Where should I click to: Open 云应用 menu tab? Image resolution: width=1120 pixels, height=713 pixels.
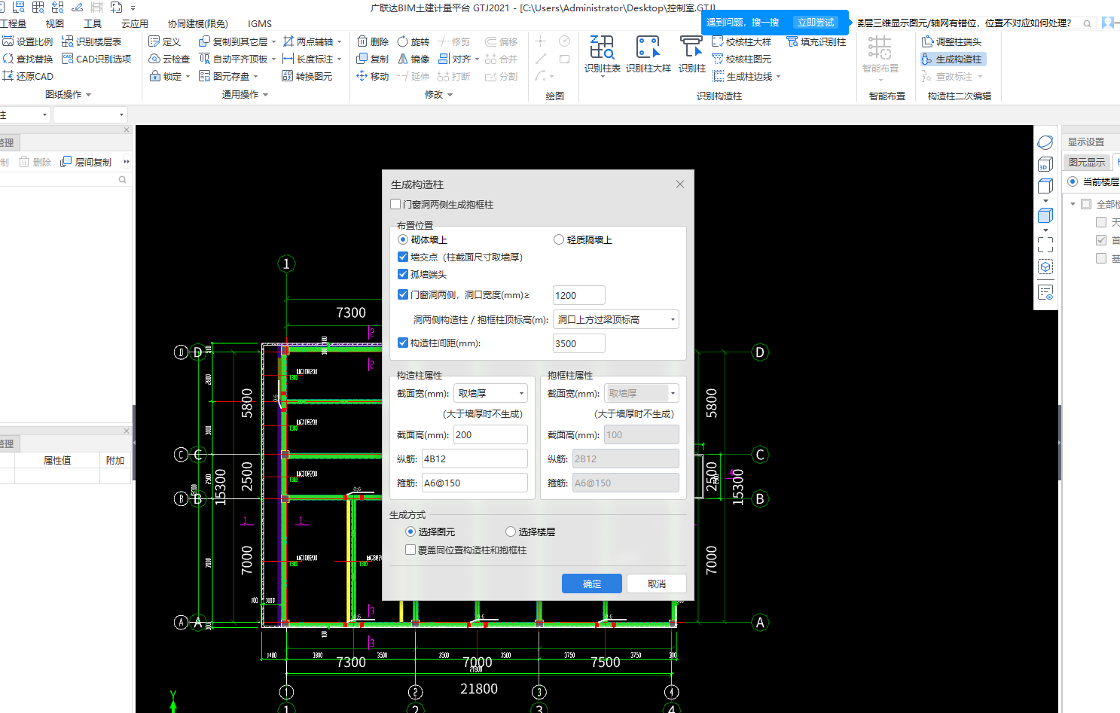tap(135, 23)
